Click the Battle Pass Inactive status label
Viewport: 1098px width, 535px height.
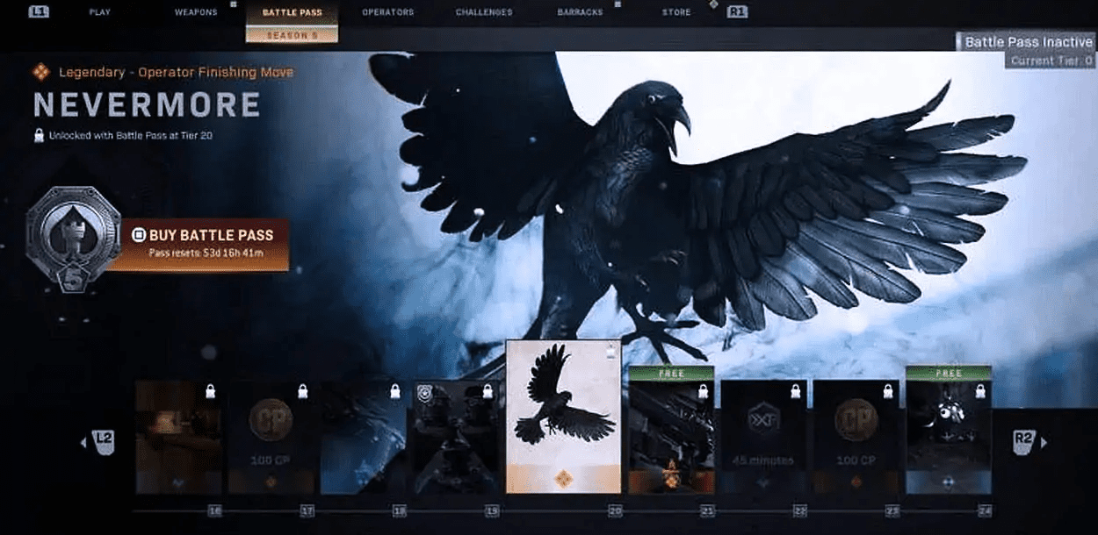click(1028, 42)
